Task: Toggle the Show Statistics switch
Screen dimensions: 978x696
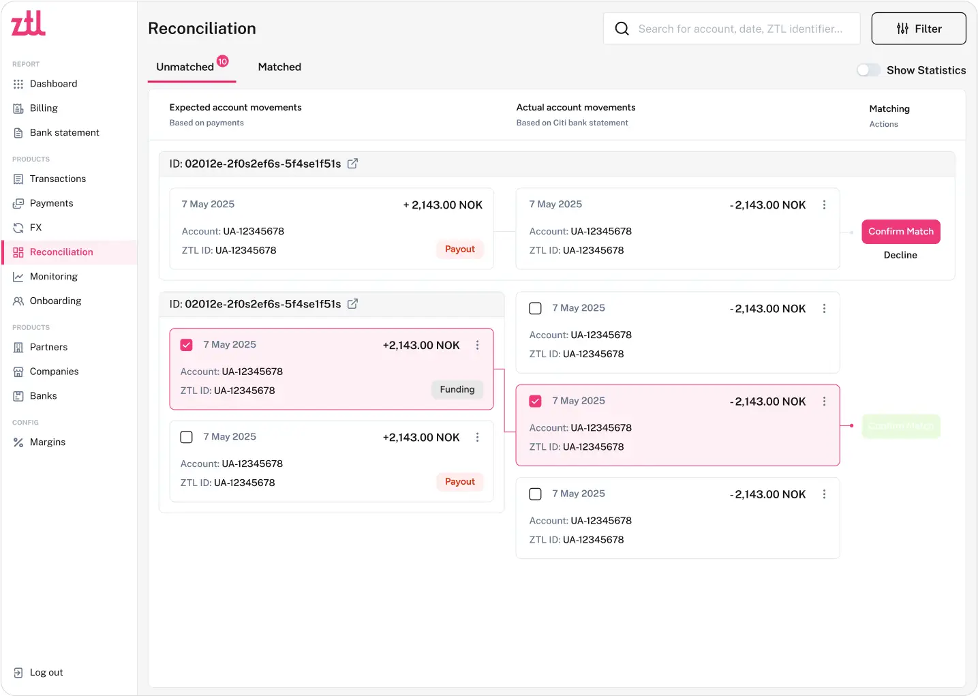Action: [x=868, y=70]
